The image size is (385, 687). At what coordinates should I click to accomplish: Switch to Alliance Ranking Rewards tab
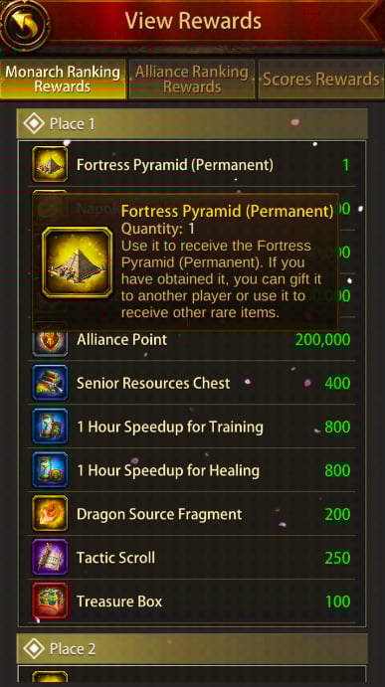tap(192, 80)
